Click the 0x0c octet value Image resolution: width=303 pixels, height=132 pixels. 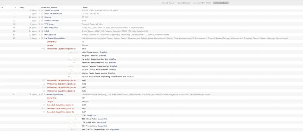click(x=84, y=91)
